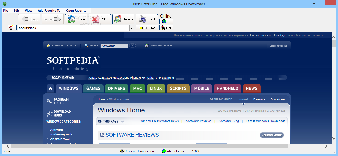Screen dimensions: 338x156
Task: Select Freeware display mode
Action: 259,99
